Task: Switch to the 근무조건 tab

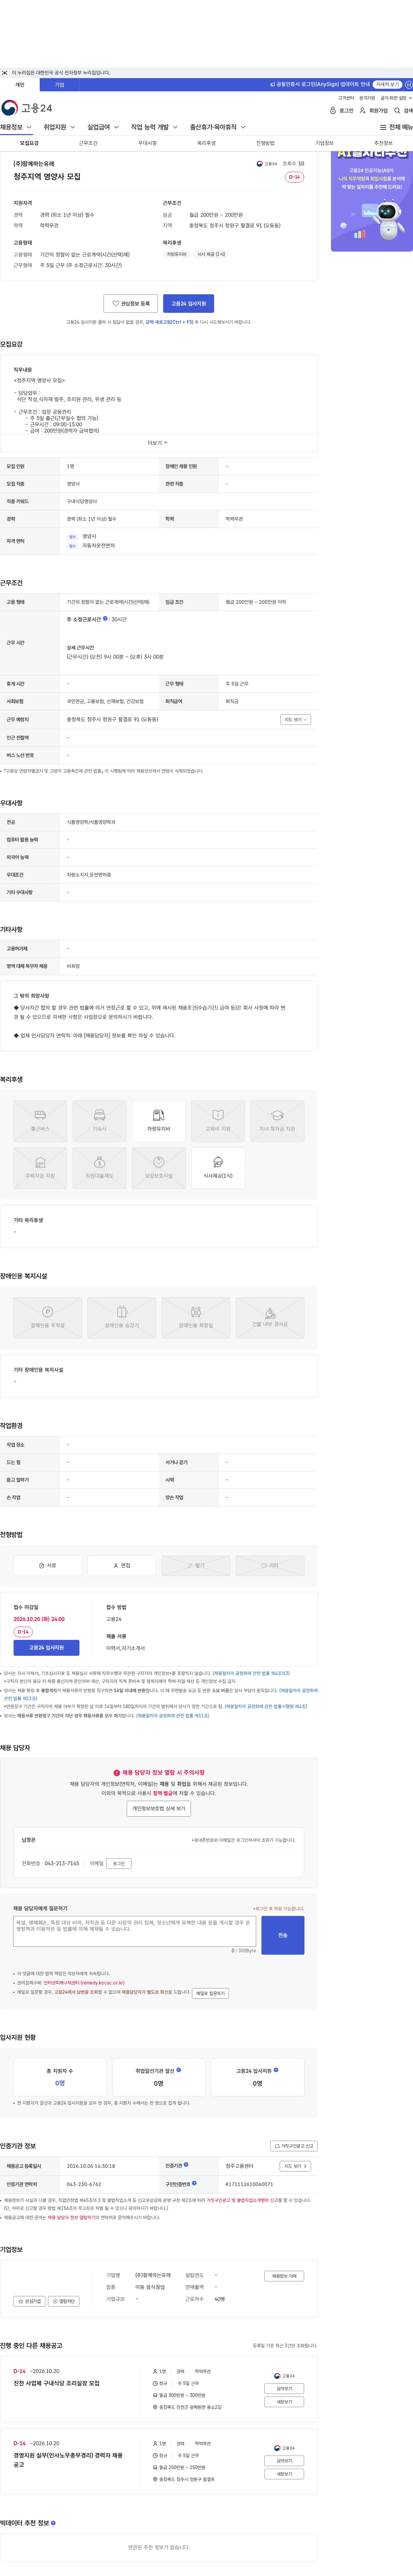Action: [x=88, y=143]
